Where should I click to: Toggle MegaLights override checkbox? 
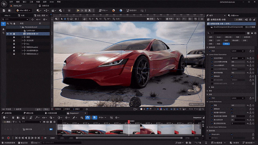tap(210, 134)
